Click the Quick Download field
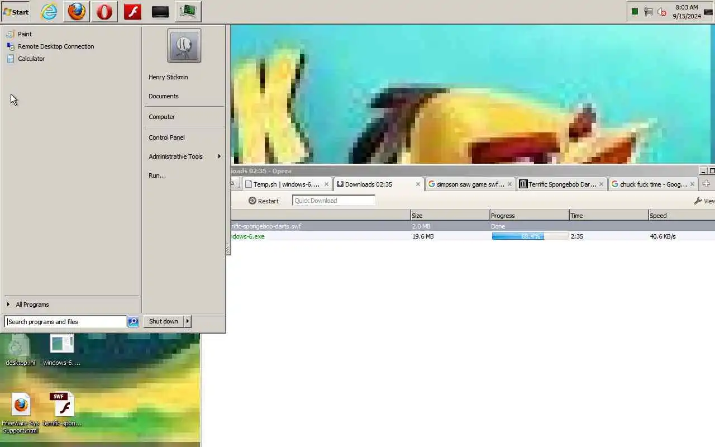This screenshot has width=715, height=447. [333, 201]
